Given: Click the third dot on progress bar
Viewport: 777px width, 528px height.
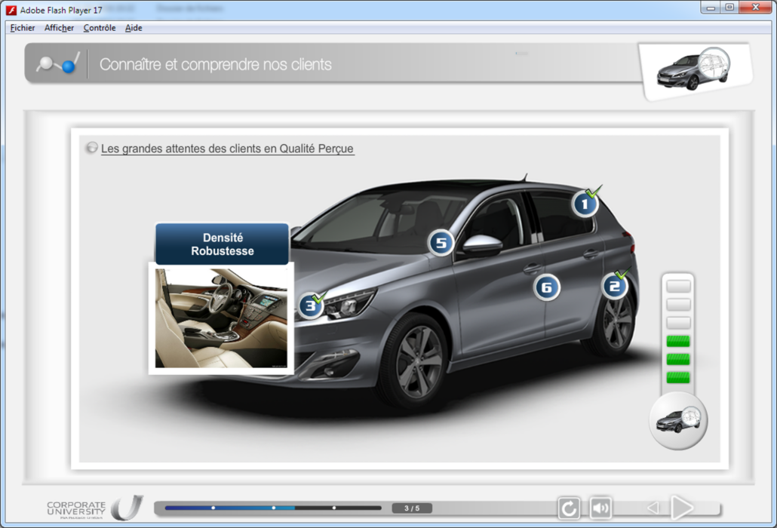Looking at the screenshot, I should tap(334, 508).
